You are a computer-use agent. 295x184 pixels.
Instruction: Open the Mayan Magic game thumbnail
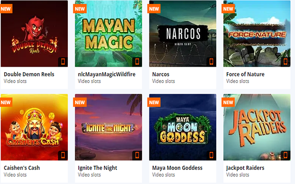tap(108, 34)
